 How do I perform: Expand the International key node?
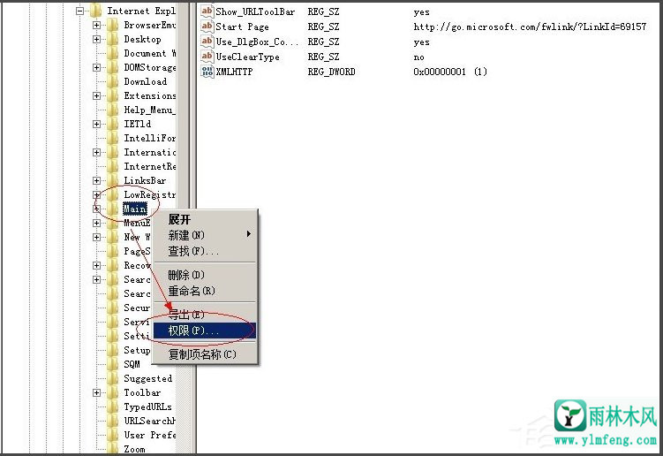(x=96, y=152)
